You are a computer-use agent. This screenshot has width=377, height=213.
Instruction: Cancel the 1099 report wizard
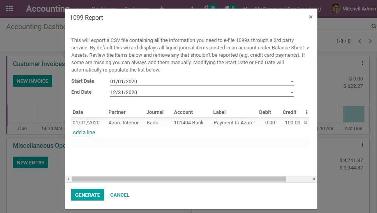tap(120, 195)
